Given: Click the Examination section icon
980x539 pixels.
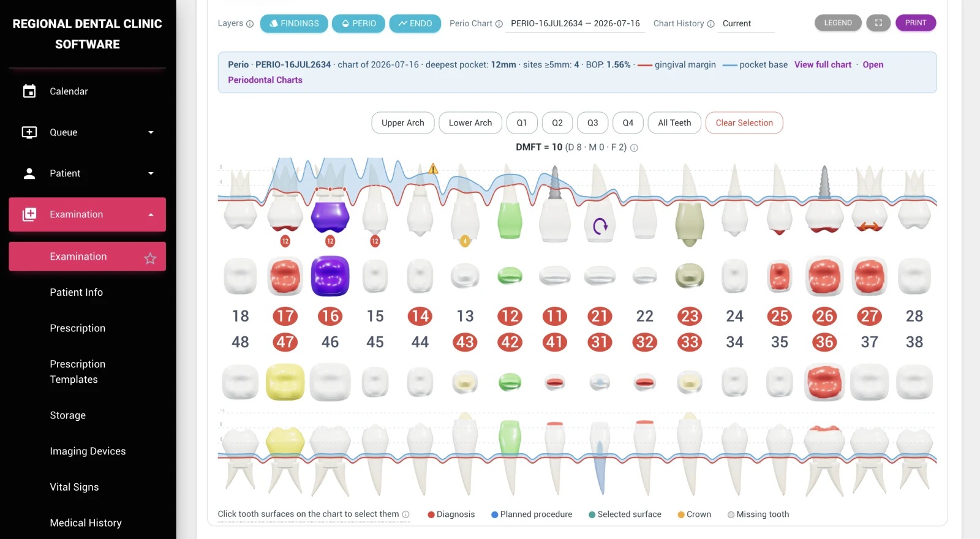Looking at the screenshot, I should (x=29, y=214).
